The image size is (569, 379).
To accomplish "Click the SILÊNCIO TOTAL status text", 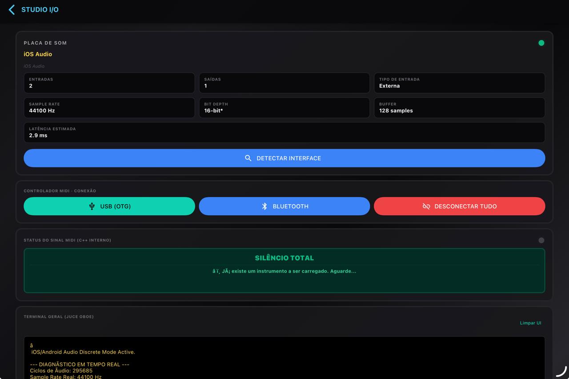I will 284,258.
